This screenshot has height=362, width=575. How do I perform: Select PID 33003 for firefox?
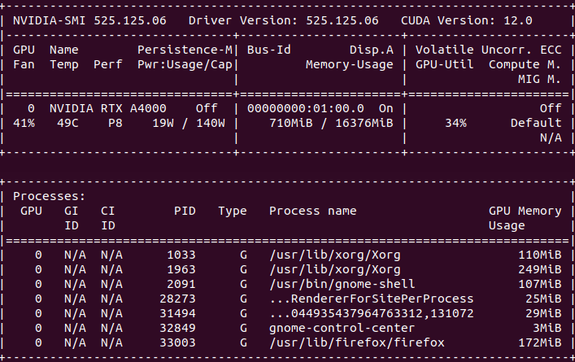[x=177, y=343]
